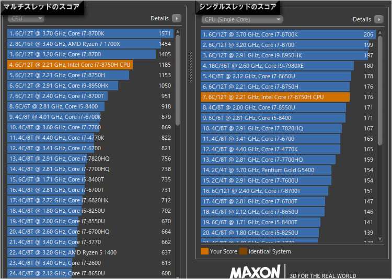This screenshot has height=279, width=392.
Task: Click scroll down arrow of single-thread list
Action: (380, 239)
